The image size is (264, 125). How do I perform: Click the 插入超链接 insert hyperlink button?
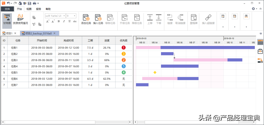tap(208, 19)
